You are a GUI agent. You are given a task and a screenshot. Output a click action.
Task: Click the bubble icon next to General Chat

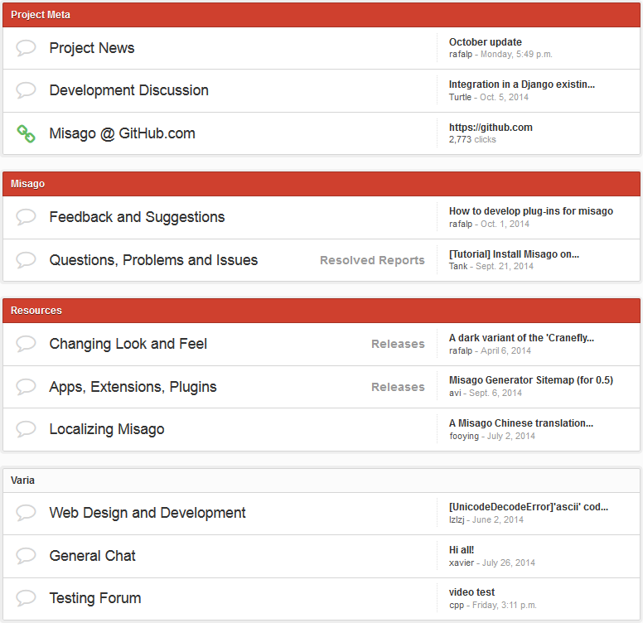point(26,556)
